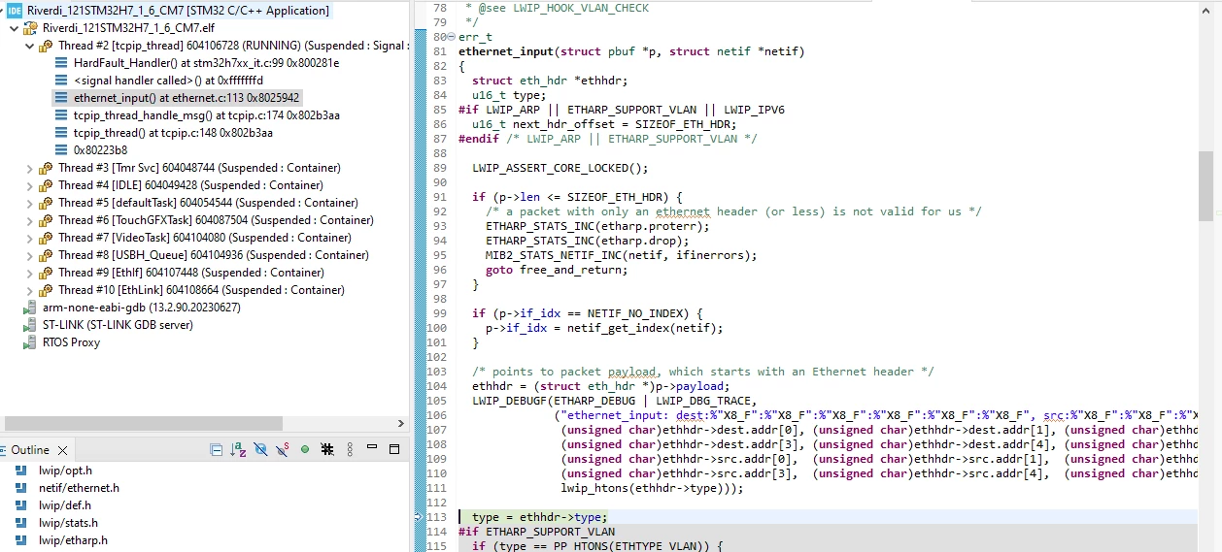Collapse code folding at line 80

[x=451, y=37]
